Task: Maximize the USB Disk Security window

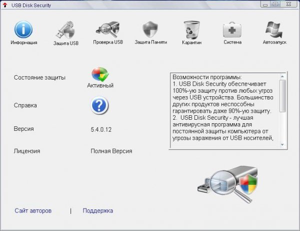Action: pos(275,4)
